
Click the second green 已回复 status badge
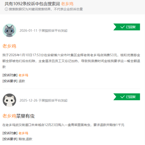[x=127, y=97]
